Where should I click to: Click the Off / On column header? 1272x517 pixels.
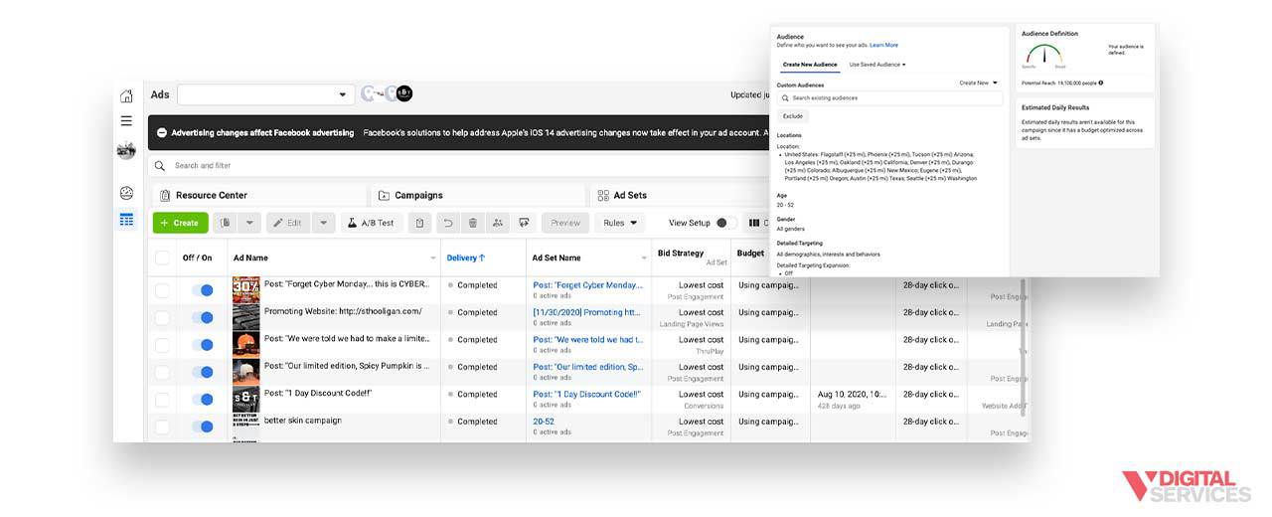click(x=197, y=258)
